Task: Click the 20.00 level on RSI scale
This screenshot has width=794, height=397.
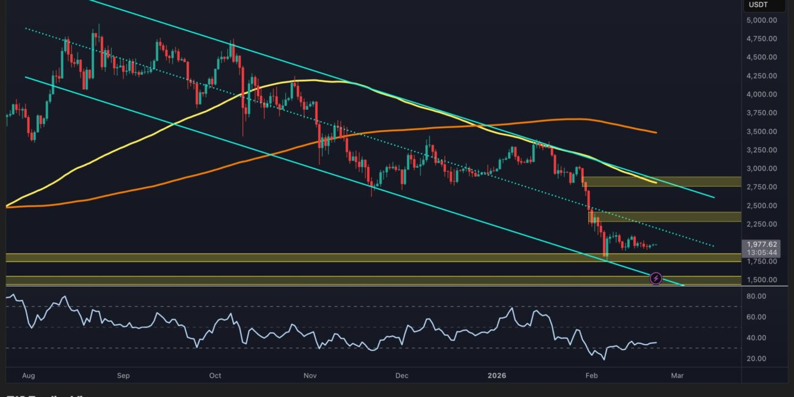Action: point(756,359)
